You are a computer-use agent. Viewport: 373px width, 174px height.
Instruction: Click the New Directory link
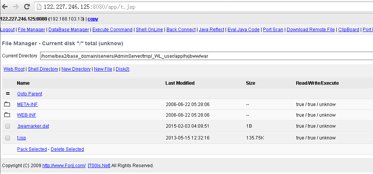(x=76, y=69)
